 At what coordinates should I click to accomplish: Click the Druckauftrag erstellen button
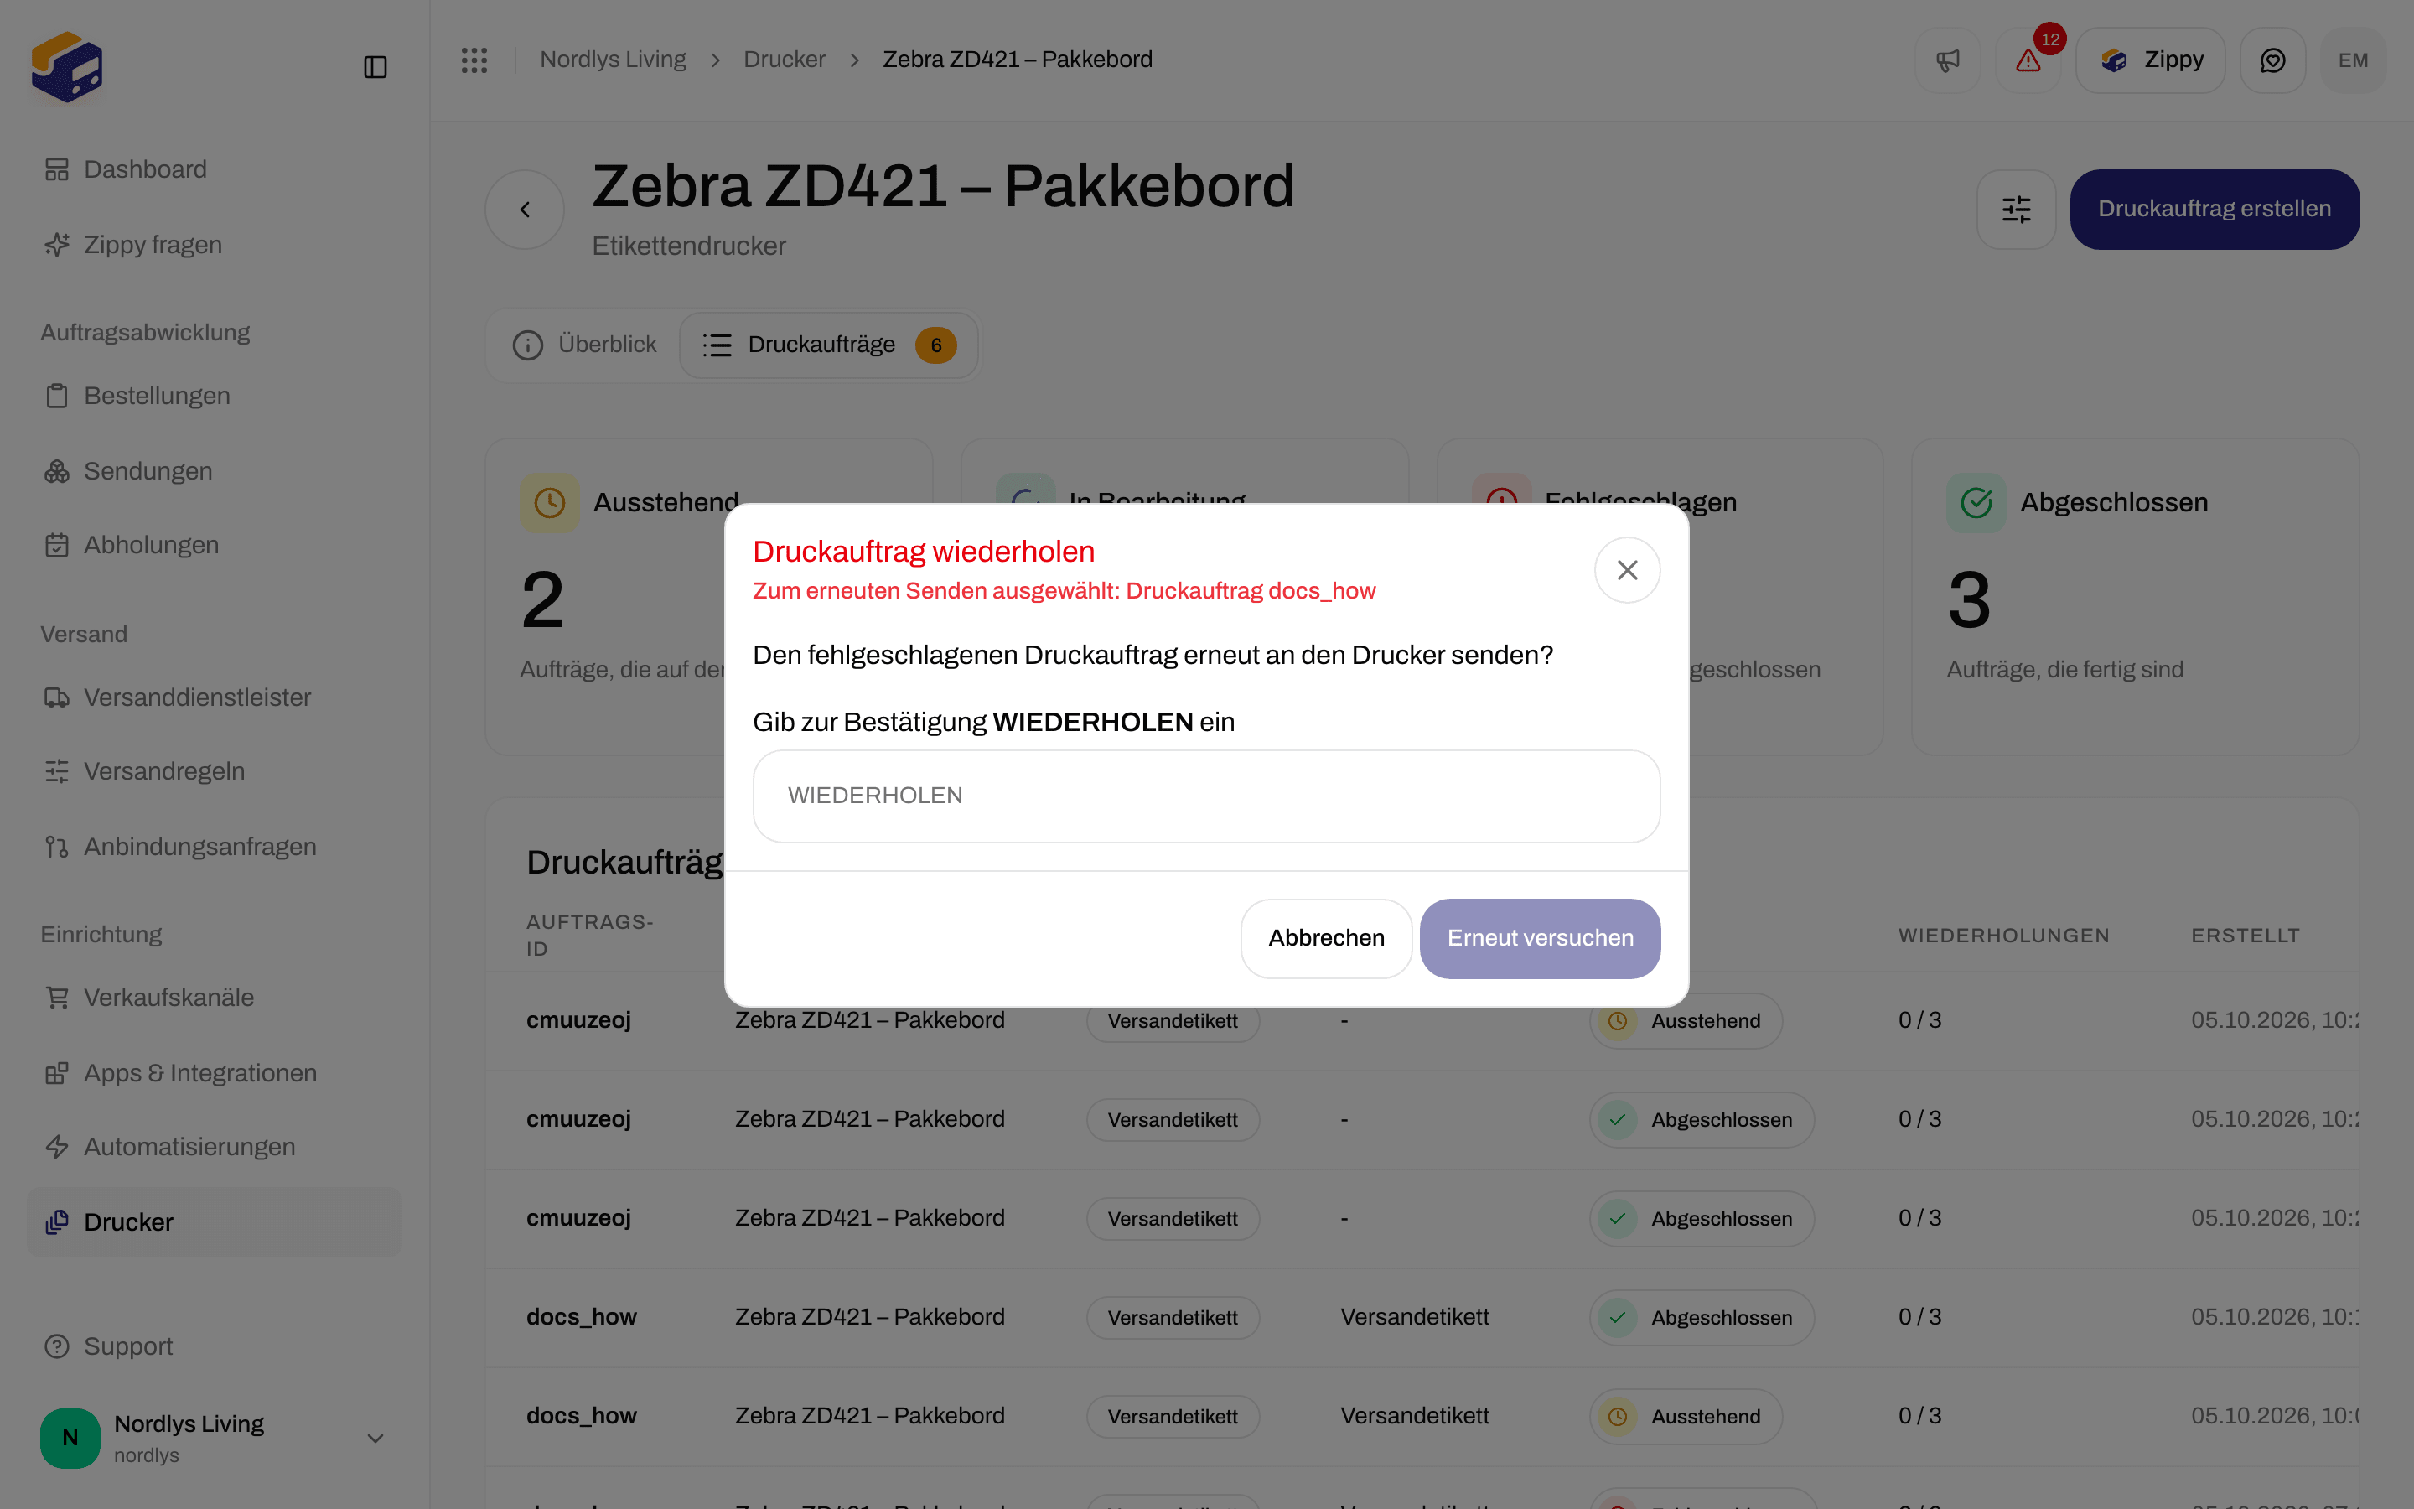(x=2215, y=209)
